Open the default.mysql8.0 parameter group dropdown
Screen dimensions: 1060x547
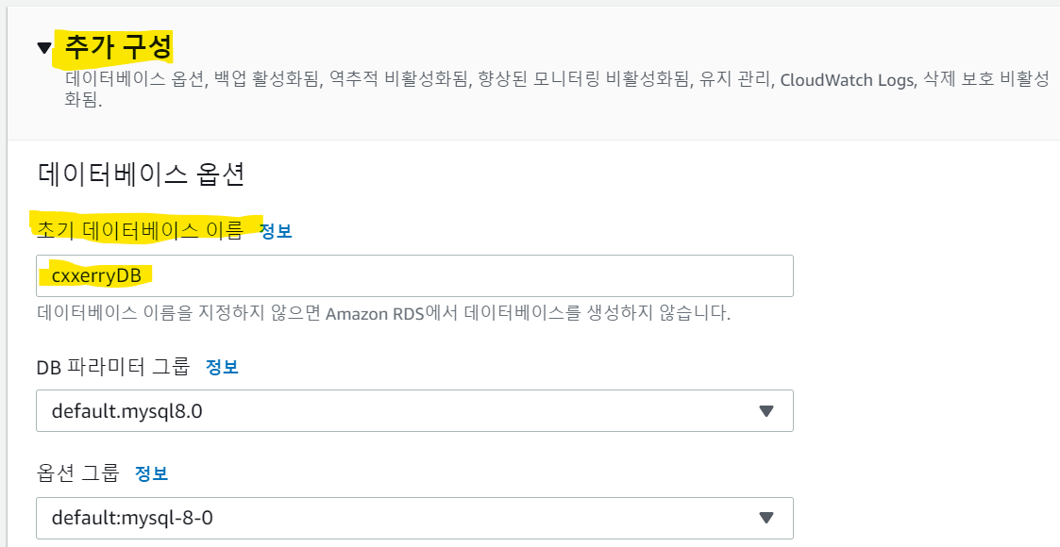(396, 411)
